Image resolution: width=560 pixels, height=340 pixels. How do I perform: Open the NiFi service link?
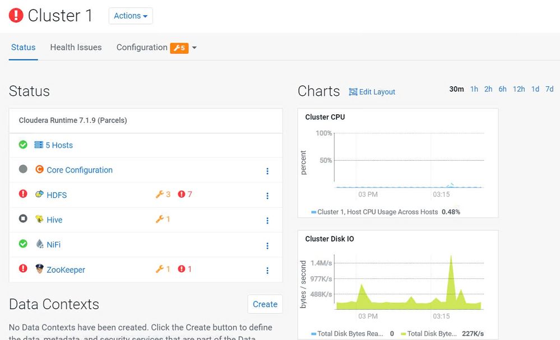pyautogui.click(x=54, y=245)
